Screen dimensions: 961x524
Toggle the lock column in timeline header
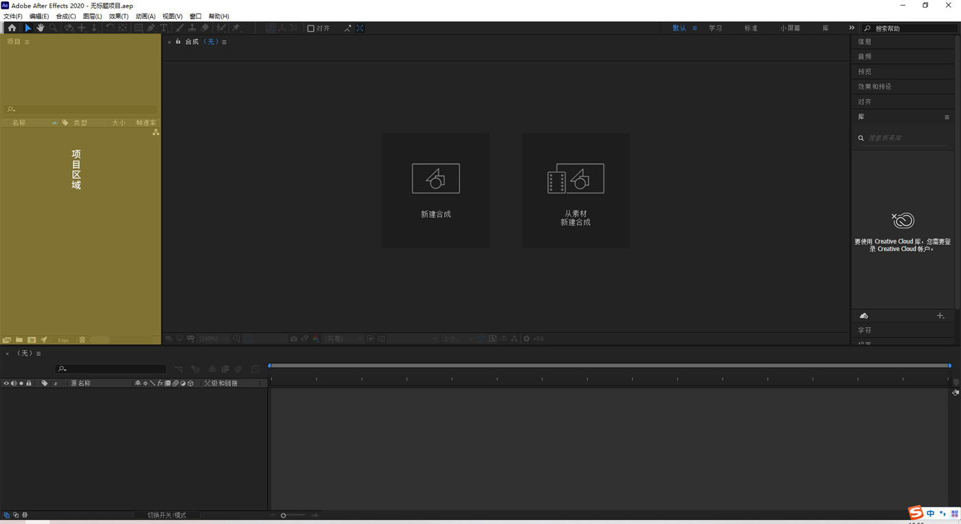click(x=29, y=383)
